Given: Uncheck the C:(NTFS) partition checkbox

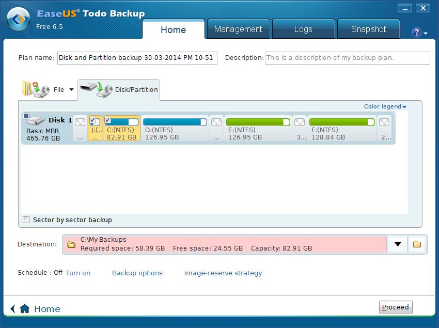Looking at the screenshot, I should (x=107, y=120).
